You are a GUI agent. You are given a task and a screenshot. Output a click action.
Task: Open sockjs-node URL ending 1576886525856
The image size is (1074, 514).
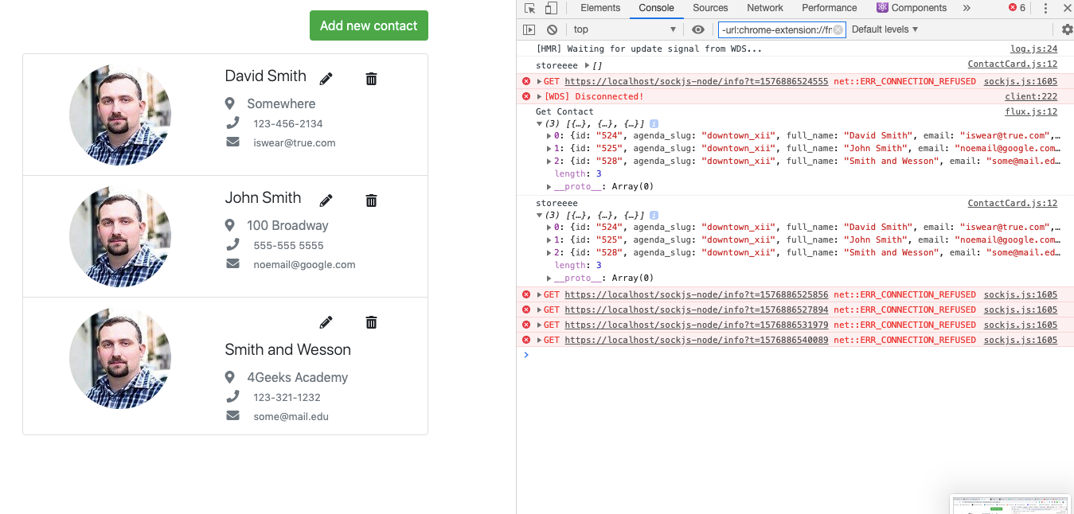(697, 294)
